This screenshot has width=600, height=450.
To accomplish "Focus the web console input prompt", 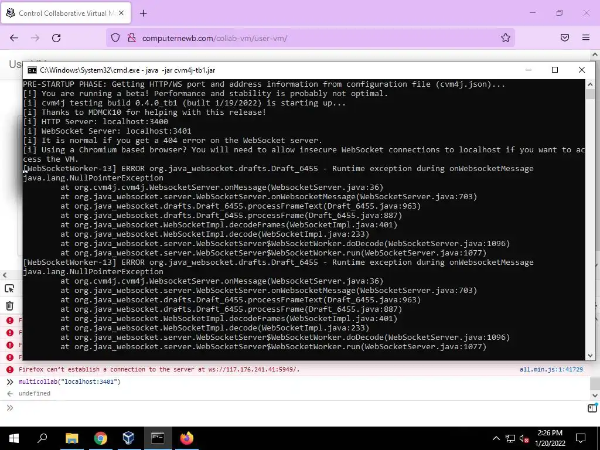I will click(298, 408).
